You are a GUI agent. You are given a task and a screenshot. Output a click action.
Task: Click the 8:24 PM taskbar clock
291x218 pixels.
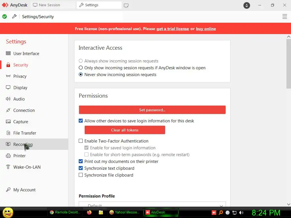pos(266,213)
